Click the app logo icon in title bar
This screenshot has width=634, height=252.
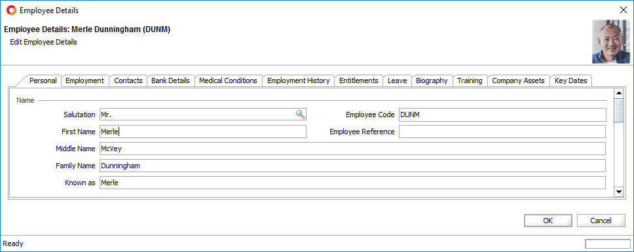coord(11,10)
